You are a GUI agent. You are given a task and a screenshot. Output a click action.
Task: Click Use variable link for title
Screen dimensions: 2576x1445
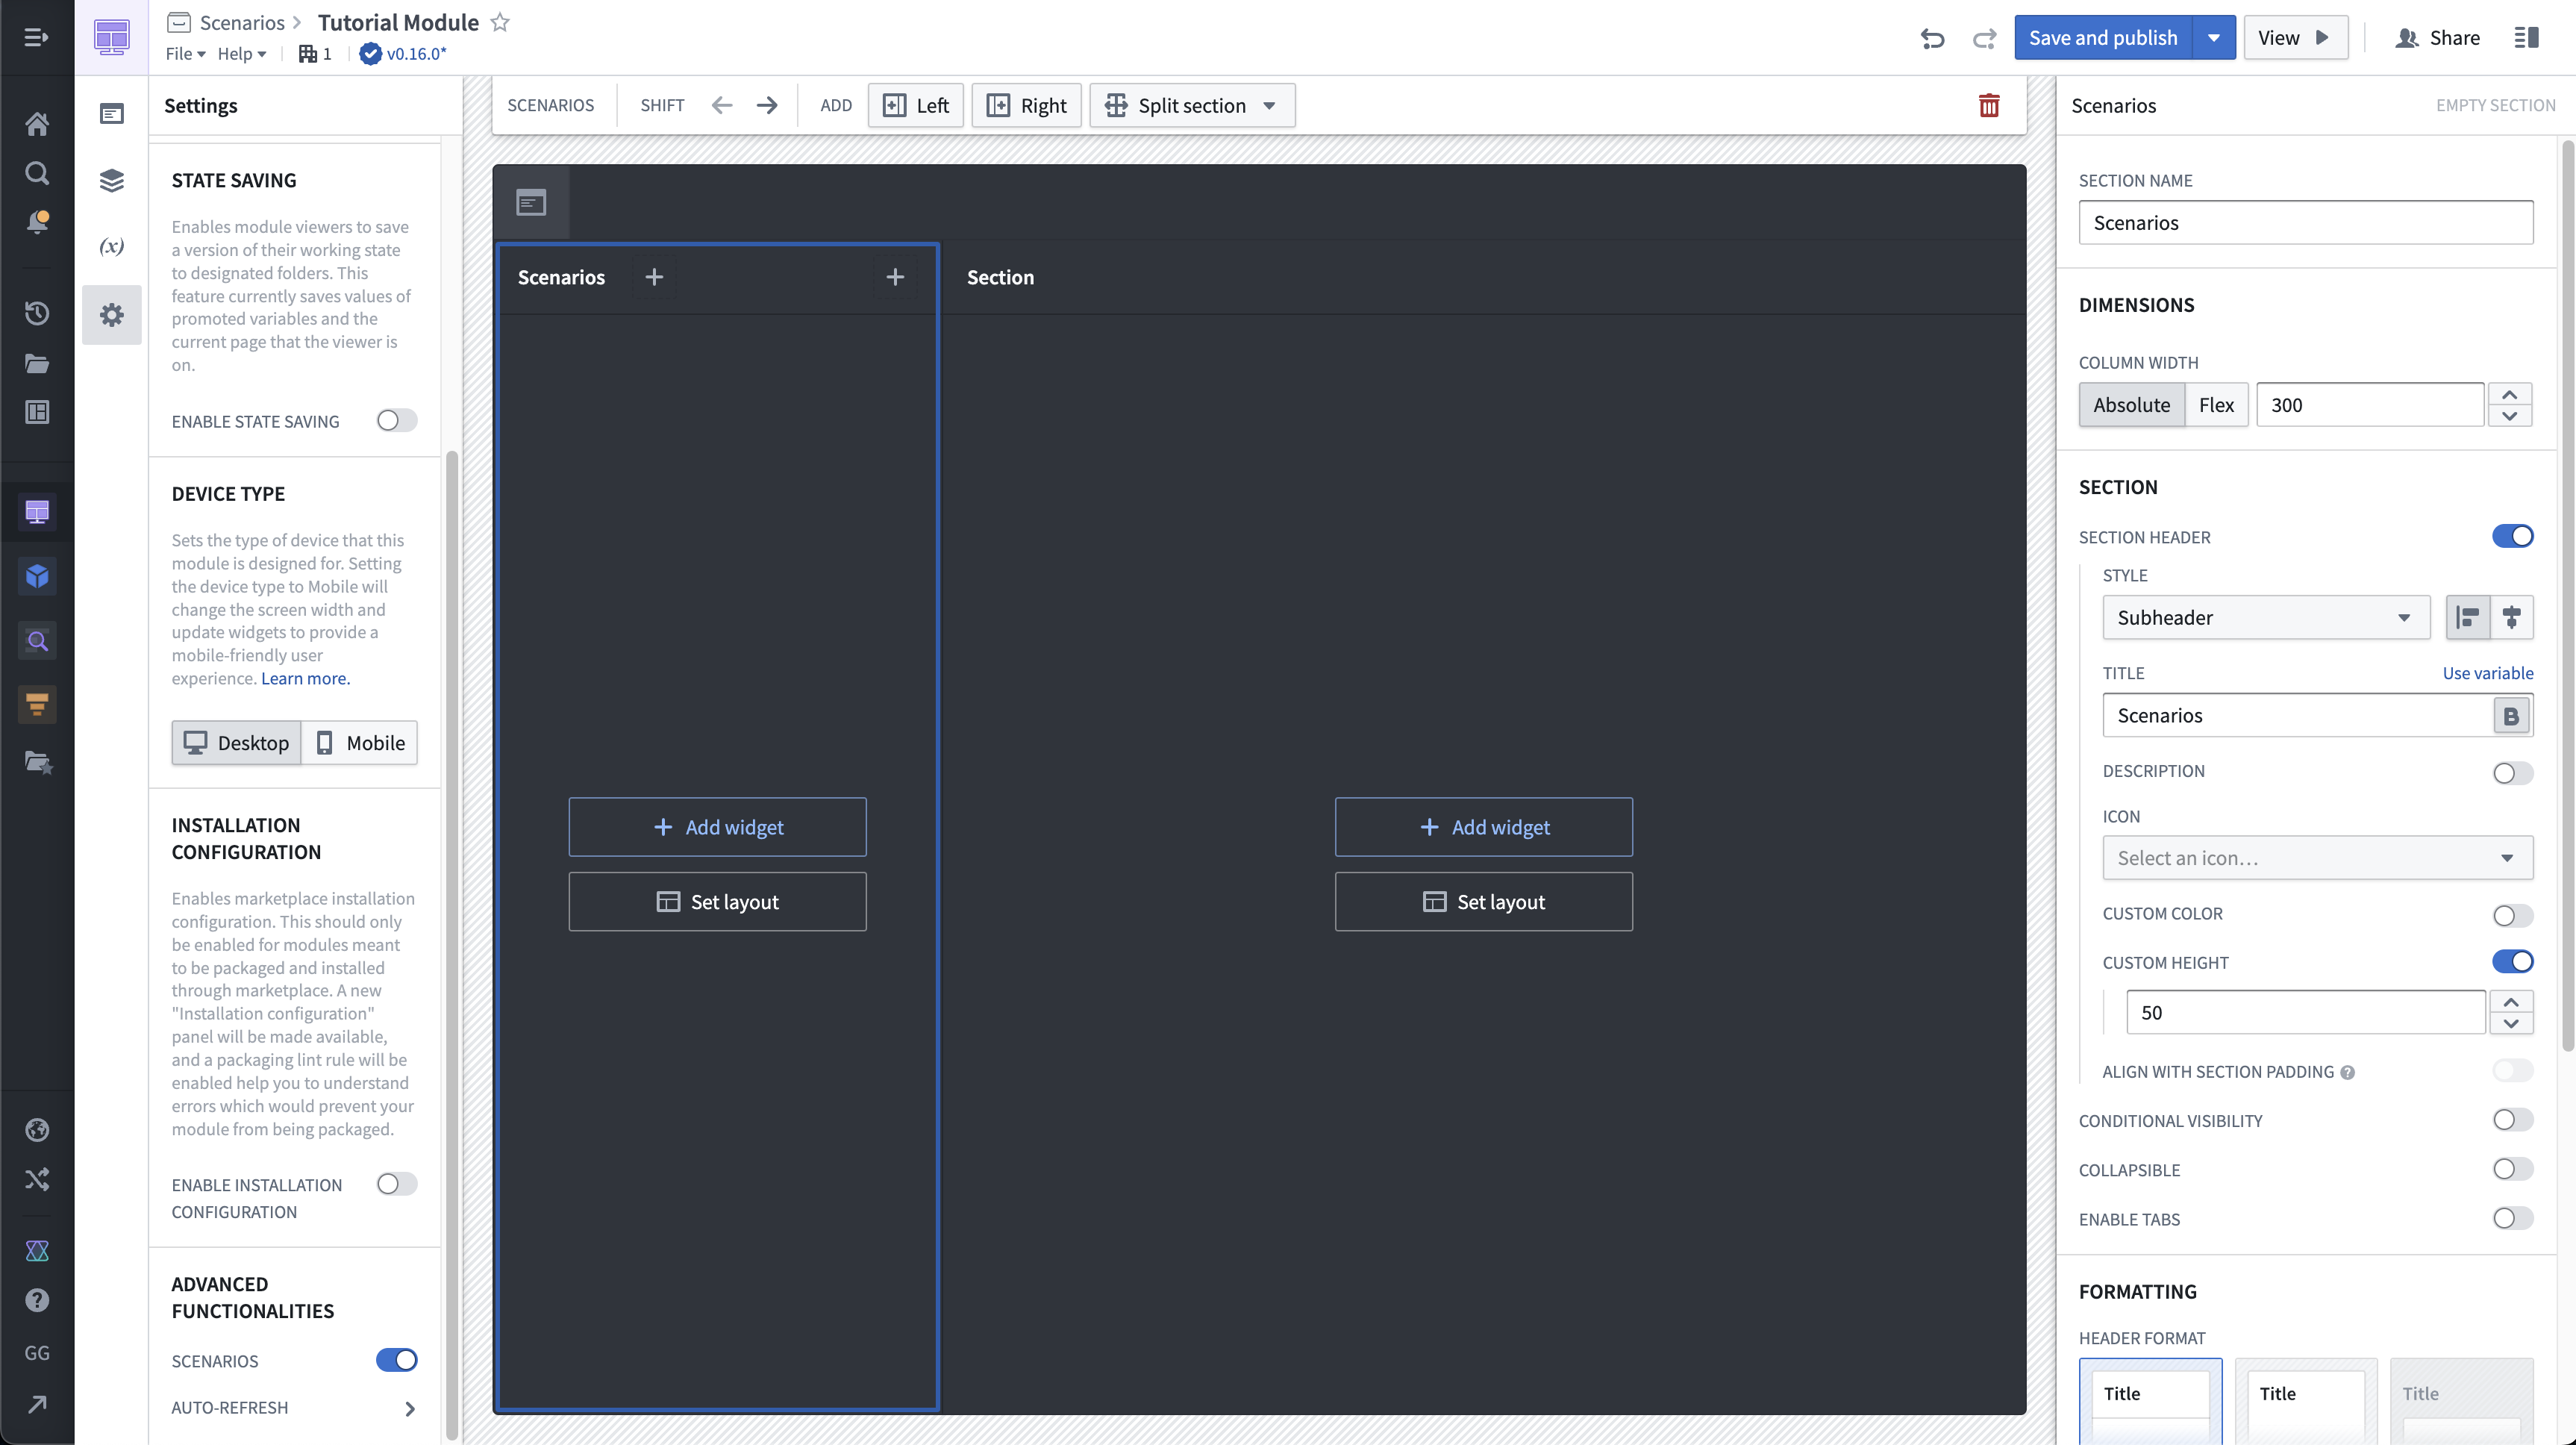(x=2488, y=673)
